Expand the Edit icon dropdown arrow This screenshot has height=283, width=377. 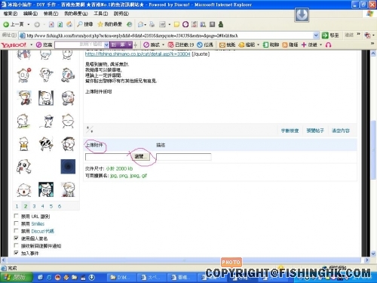click(x=170, y=24)
